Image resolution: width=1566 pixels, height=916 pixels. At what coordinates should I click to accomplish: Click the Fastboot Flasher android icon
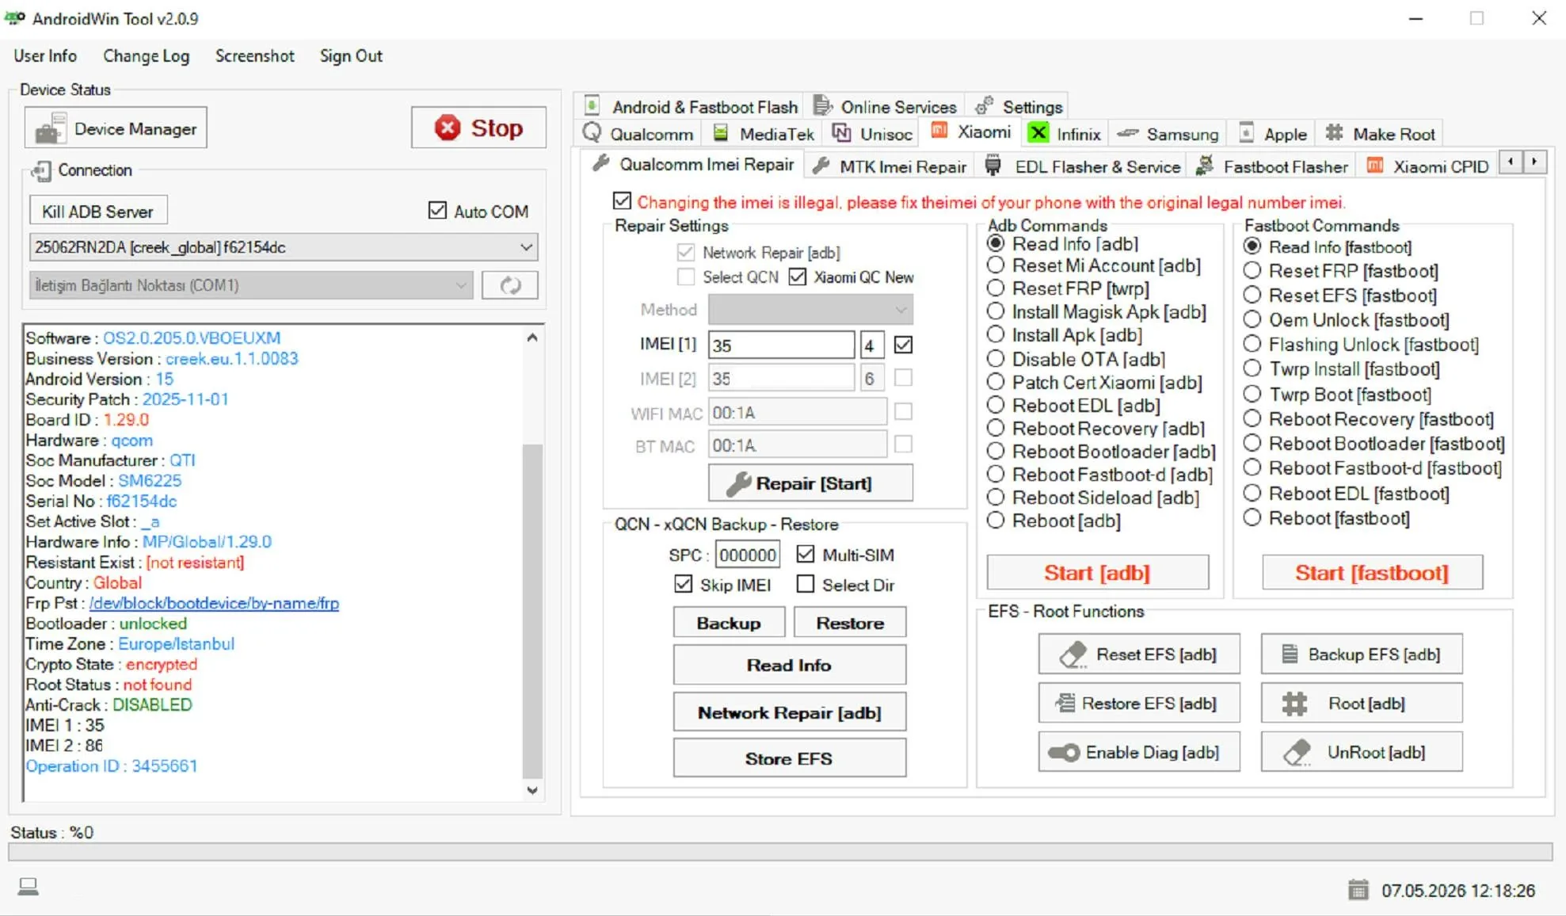(1205, 166)
